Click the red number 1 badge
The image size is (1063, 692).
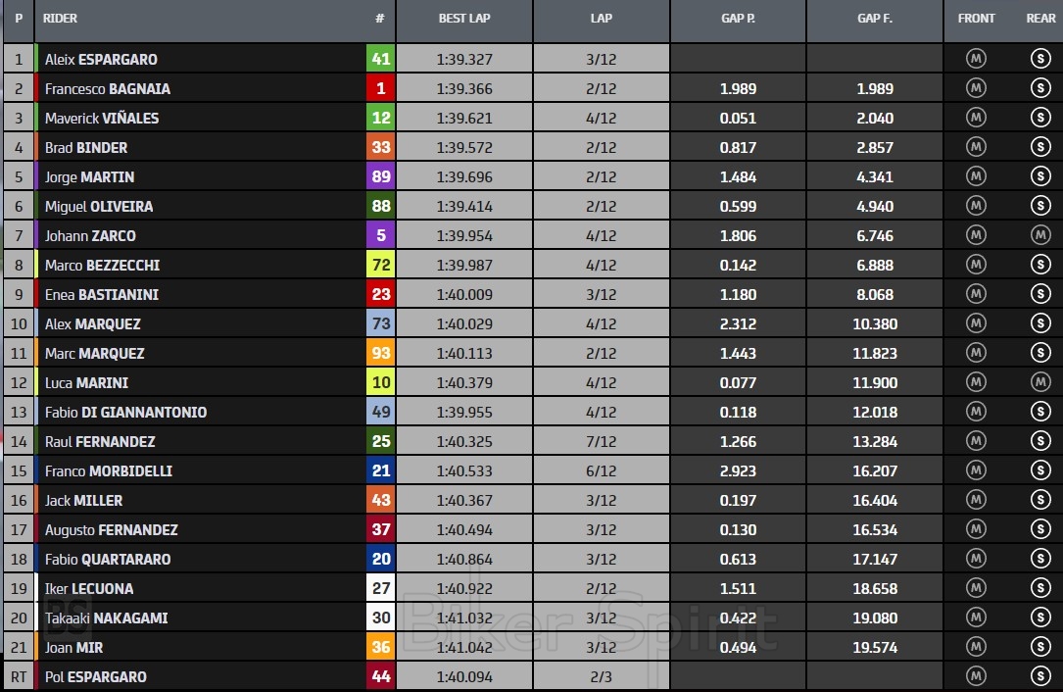381,88
